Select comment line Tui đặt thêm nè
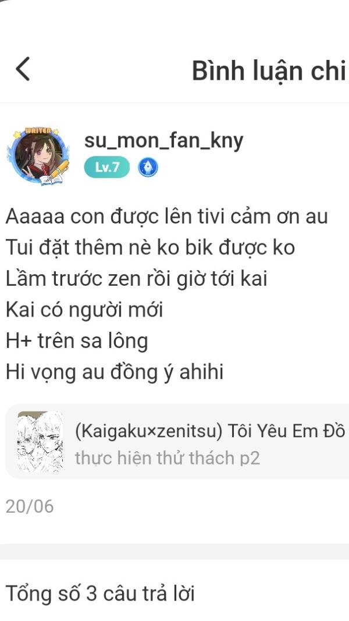Viewport: 349px width, 621px height. (x=151, y=247)
